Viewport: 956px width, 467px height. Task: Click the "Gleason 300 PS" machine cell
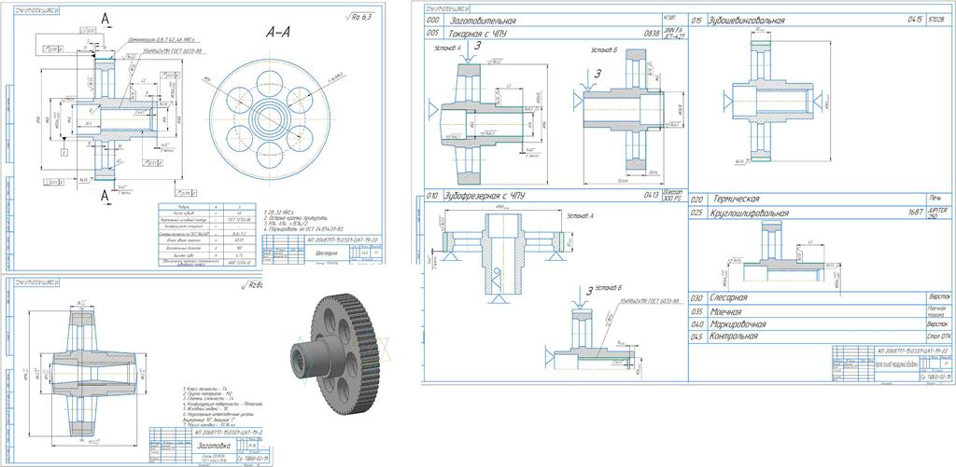pos(674,195)
